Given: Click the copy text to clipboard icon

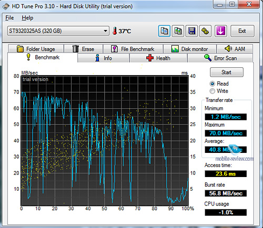Looking at the screenshot, I should (164, 31).
